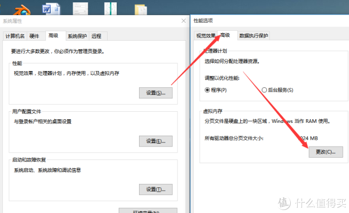Click the 分页文件是硬盘上的一块区域 description
This screenshot has width=349, height=213.
click(268, 121)
